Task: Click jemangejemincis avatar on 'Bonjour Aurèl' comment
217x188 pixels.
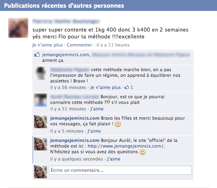Action: click(40, 144)
